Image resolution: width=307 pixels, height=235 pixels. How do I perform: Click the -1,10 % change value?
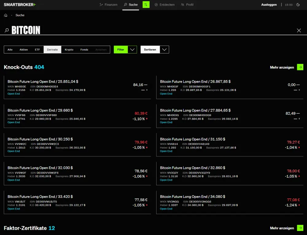139,119
